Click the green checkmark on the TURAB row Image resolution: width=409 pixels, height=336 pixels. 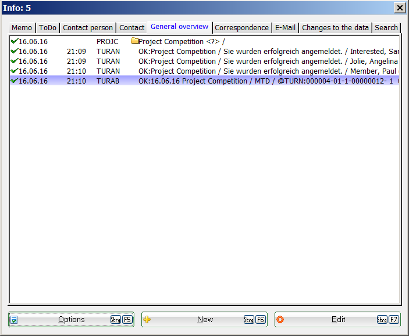(x=14, y=81)
